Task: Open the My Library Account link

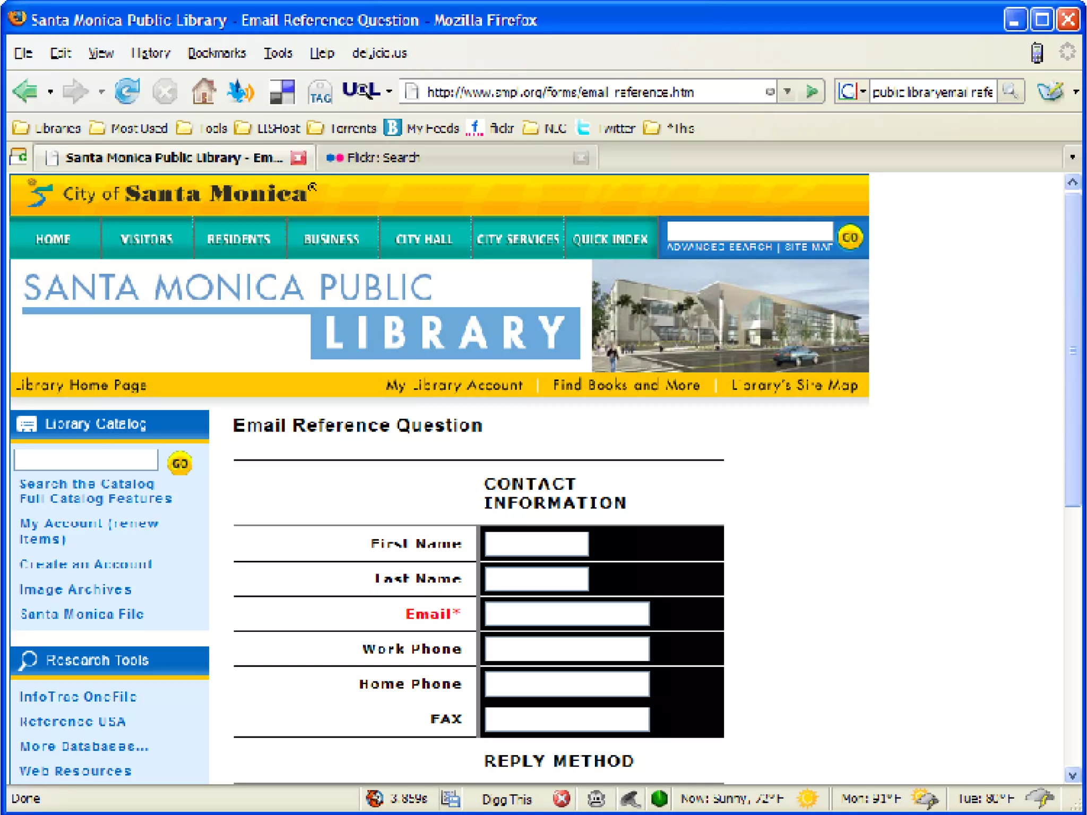Action: pos(454,385)
